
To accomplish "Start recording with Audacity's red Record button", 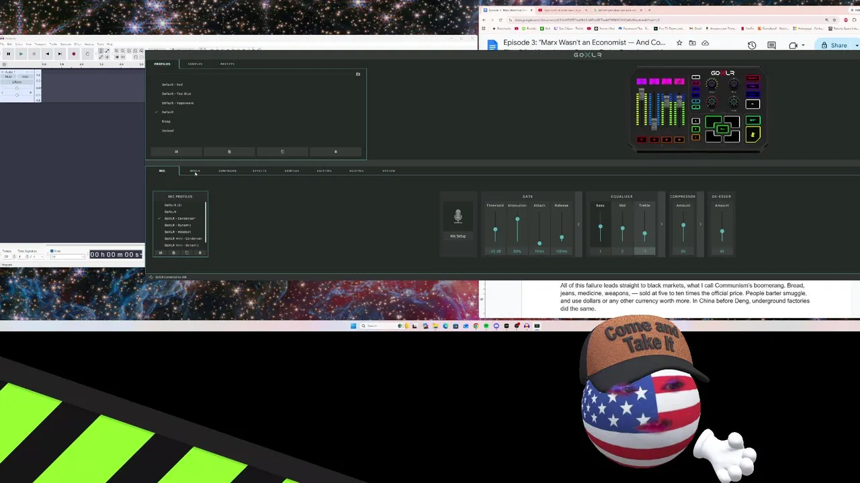I will tap(74, 54).
